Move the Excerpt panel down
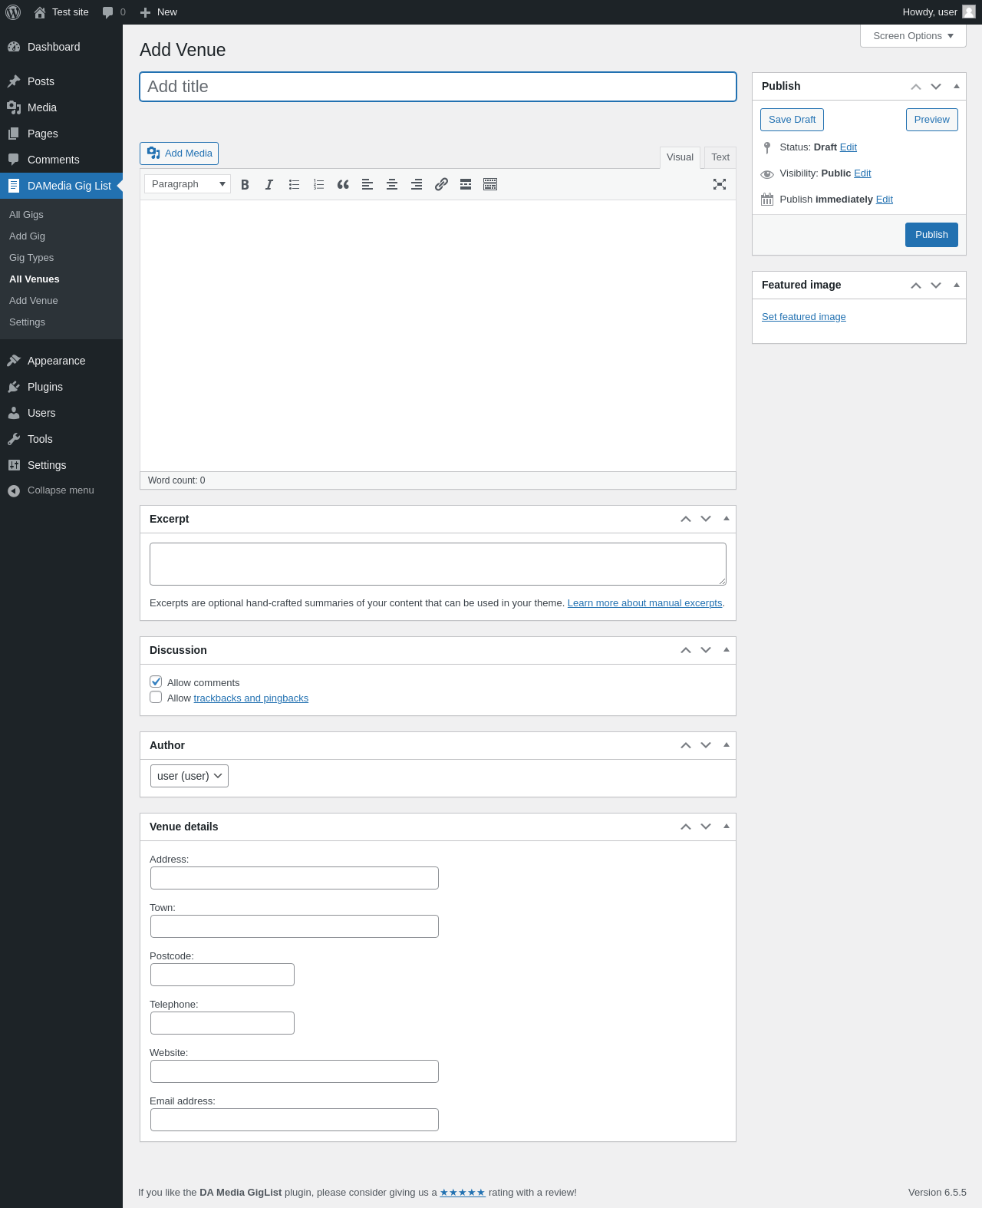Image resolution: width=982 pixels, height=1208 pixels. [x=706, y=519]
